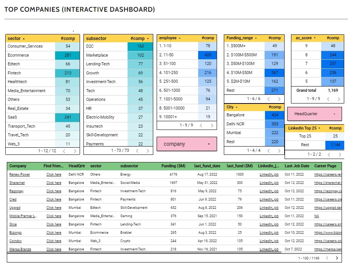Viewport: 348px width, 264px height.
Task: Go to next page of LinkedIn Top 25 table
Action: coord(340,154)
